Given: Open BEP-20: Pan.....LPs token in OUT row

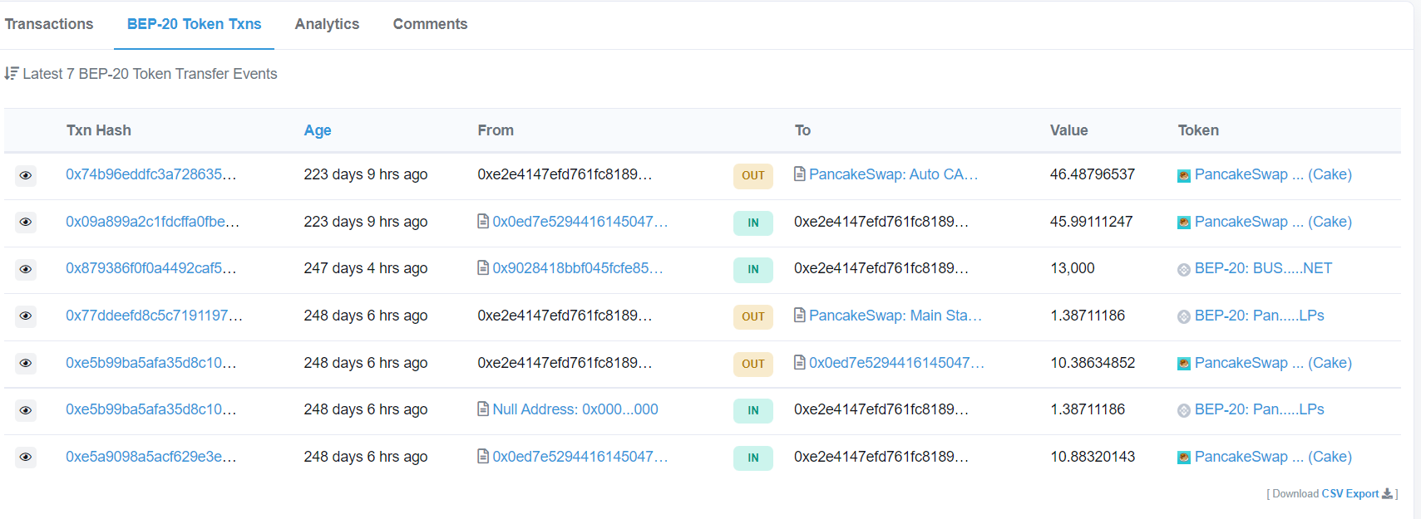Looking at the screenshot, I should pyautogui.click(x=1259, y=316).
